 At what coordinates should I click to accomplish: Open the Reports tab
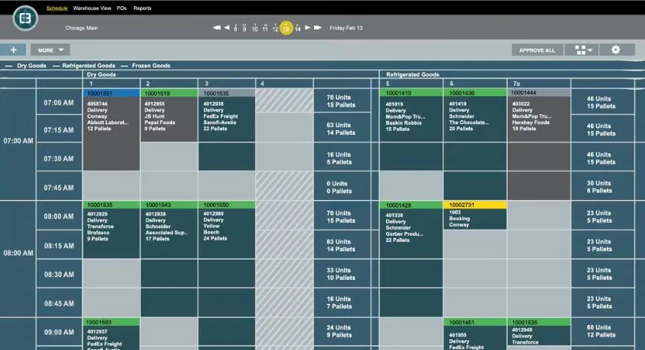pos(142,8)
